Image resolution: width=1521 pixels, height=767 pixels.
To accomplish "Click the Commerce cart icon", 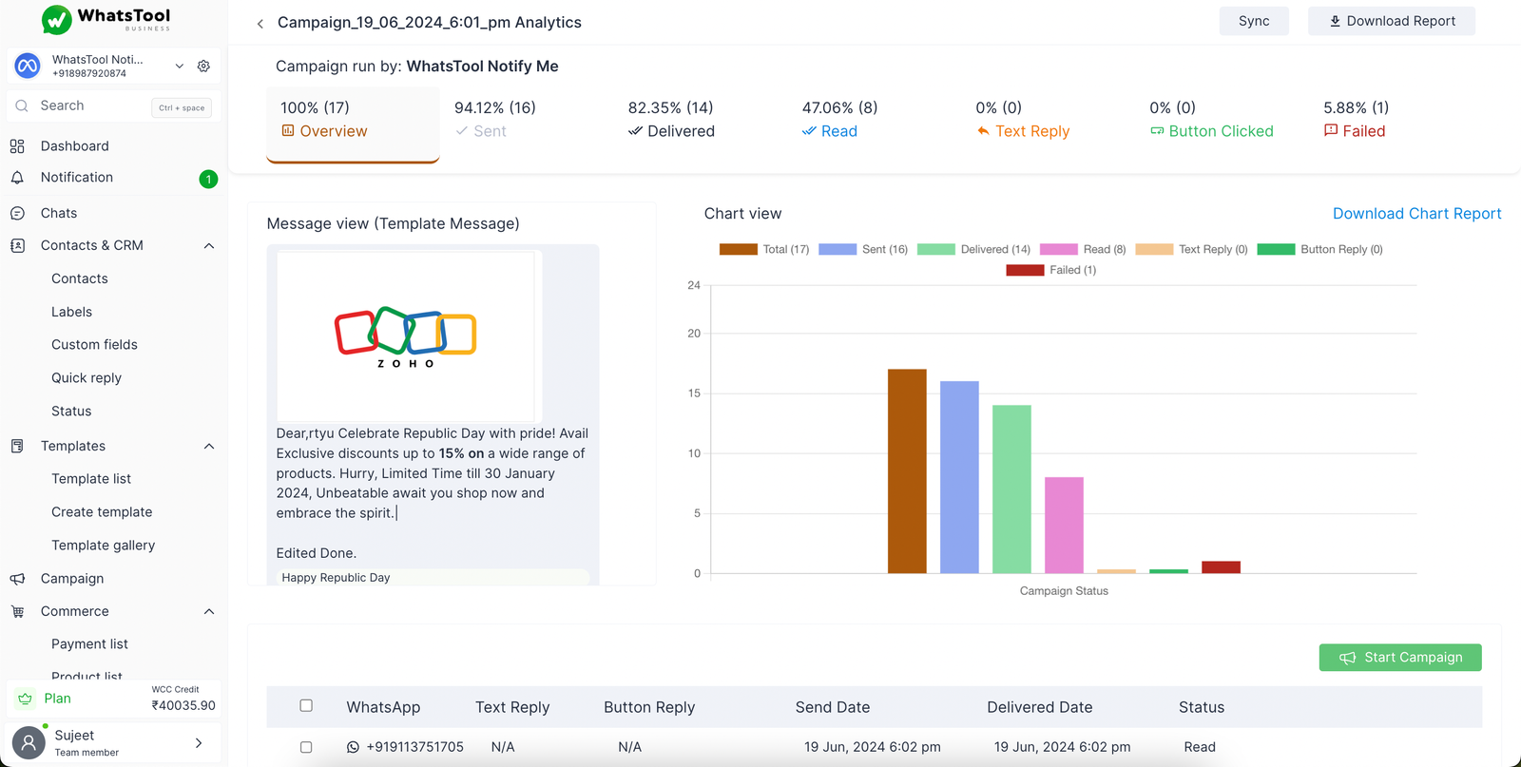I will (x=17, y=612).
